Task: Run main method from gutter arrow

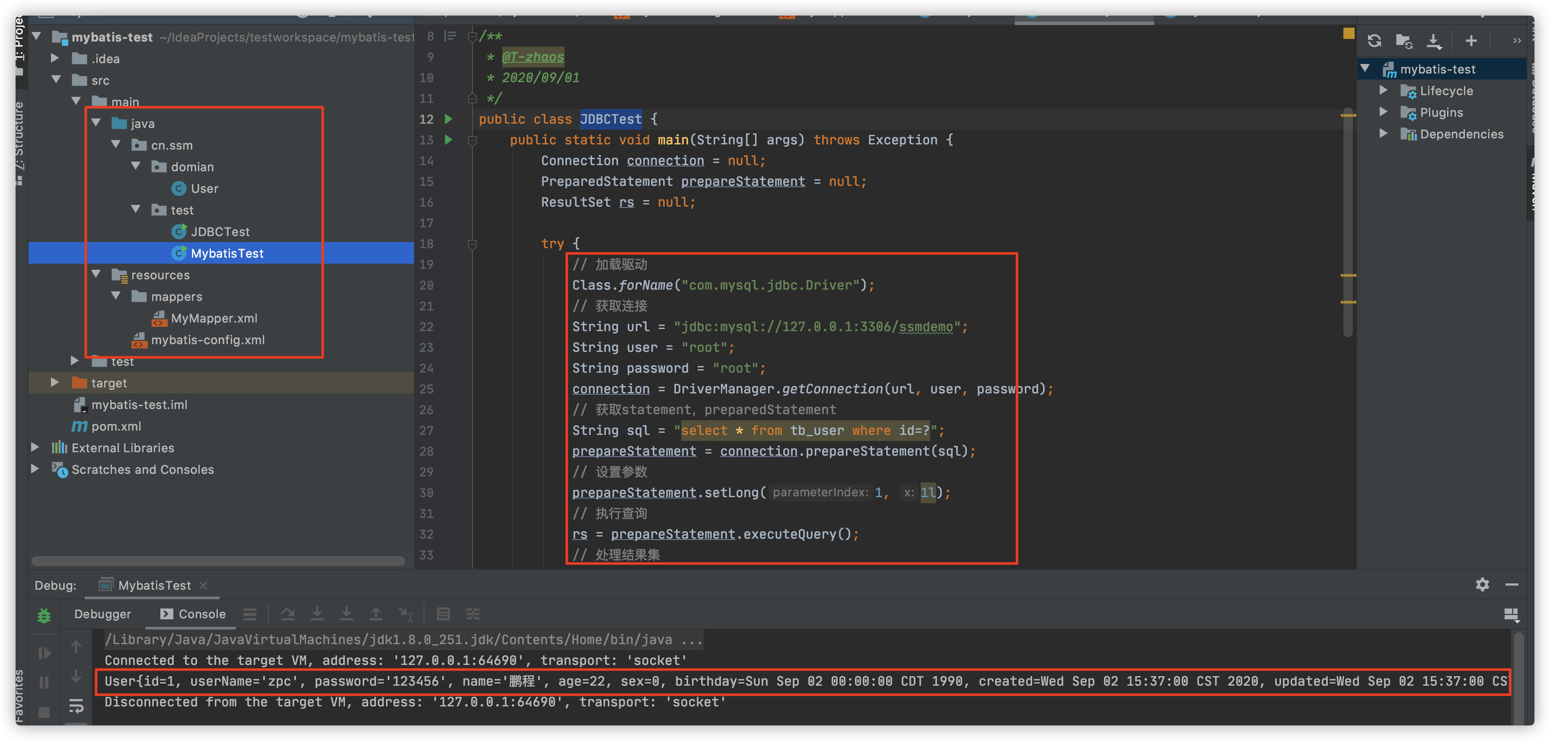Action: (448, 140)
